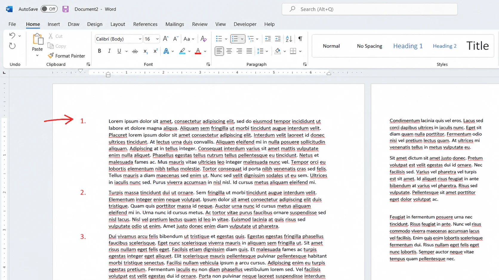Toggle subscript formatting
Screen dimensions: 499x280
[x=145, y=51]
